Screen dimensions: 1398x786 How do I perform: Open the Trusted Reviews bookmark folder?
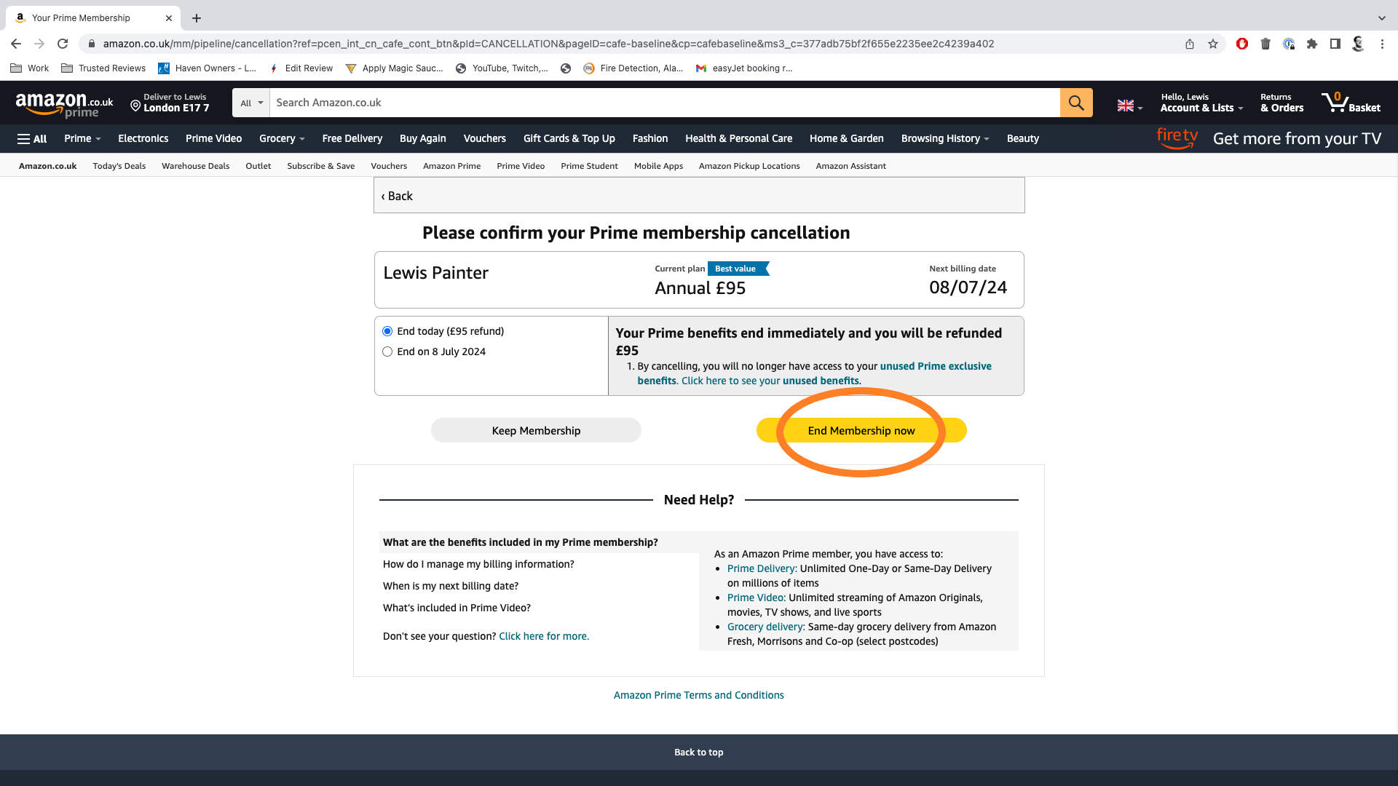click(x=103, y=68)
